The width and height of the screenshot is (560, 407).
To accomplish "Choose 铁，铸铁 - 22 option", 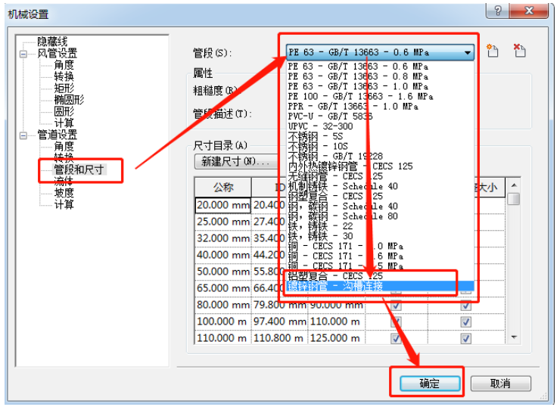I will (381, 226).
